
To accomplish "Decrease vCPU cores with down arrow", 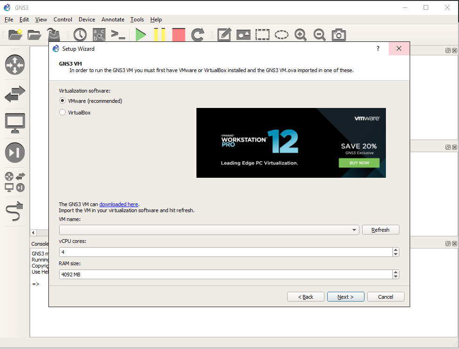I will click(396, 255).
